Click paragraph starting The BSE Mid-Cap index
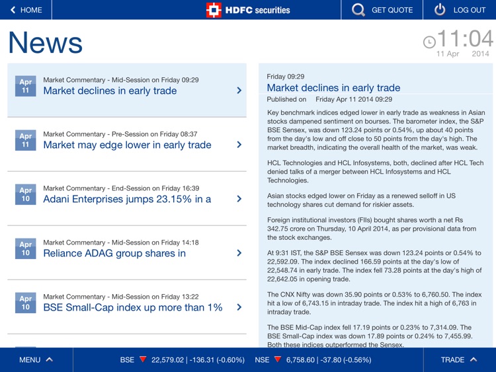This screenshot has width=496, height=372. (x=370, y=336)
